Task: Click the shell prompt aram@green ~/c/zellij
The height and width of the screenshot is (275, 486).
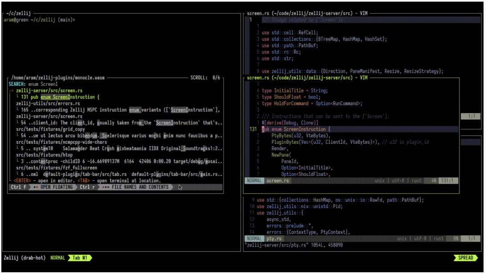Action: [39, 20]
